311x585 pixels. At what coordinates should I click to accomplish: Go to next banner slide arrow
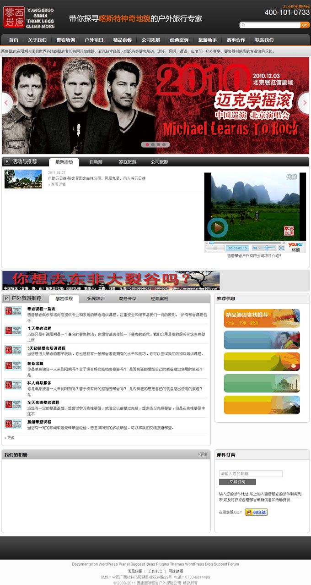click(x=304, y=103)
